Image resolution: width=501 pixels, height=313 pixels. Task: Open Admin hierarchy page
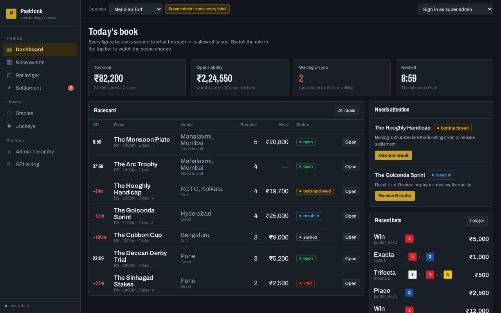click(40, 151)
